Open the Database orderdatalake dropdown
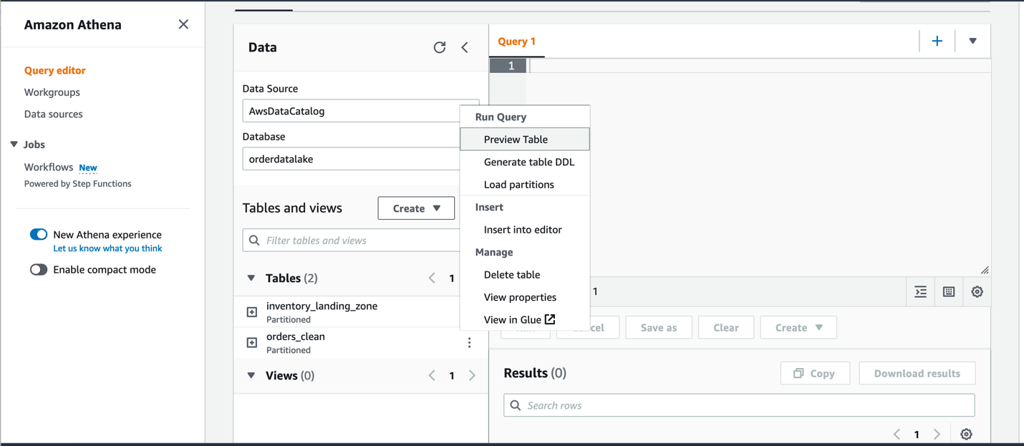The height and width of the screenshot is (446, 1024). tap(361, 159)
